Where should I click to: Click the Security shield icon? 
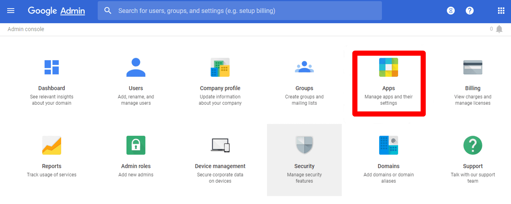[304, 145]
